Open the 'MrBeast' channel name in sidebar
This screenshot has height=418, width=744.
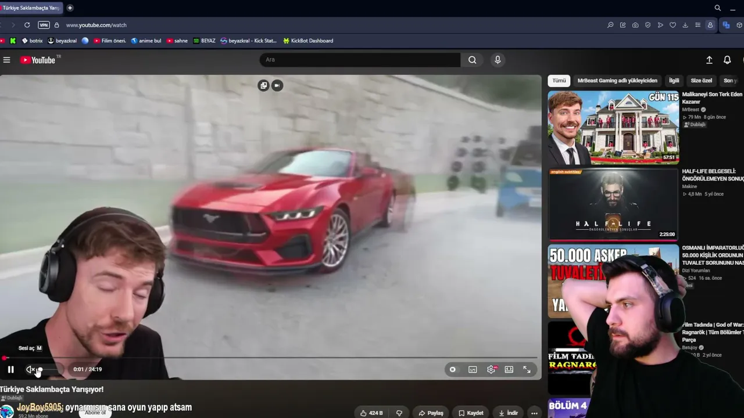(x=691, y=110)
